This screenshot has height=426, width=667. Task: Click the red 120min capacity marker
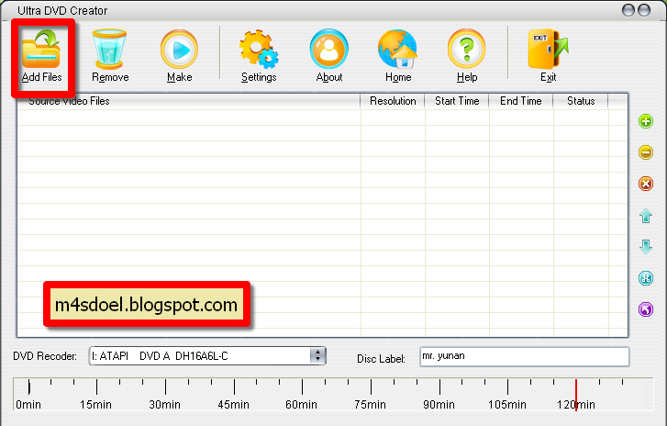pyautogui.click(x=576, y=395)
